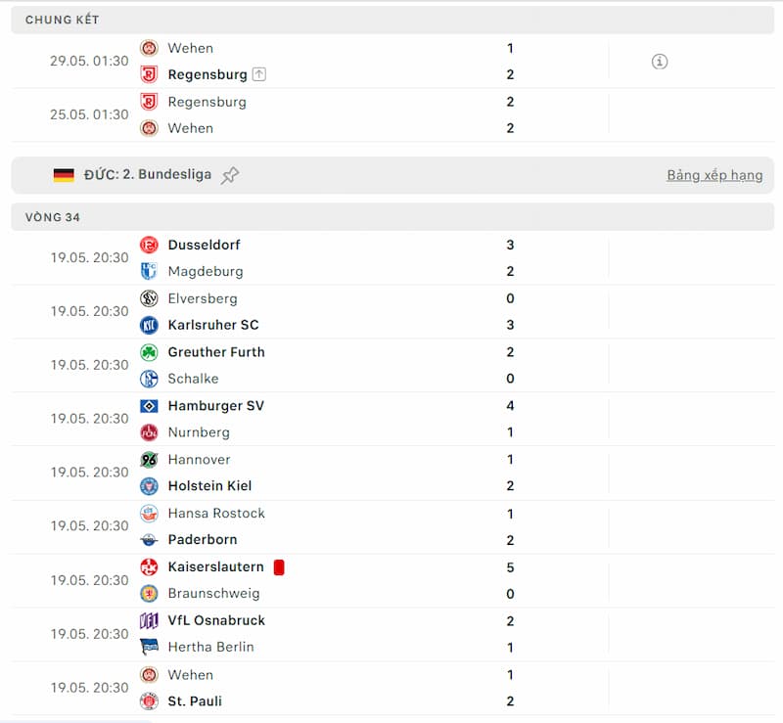Click the promotion arrow icon next to Regensburg
The height and width of the screenshot is (723, 783).
pyautogui.click(x=259, y=74)
